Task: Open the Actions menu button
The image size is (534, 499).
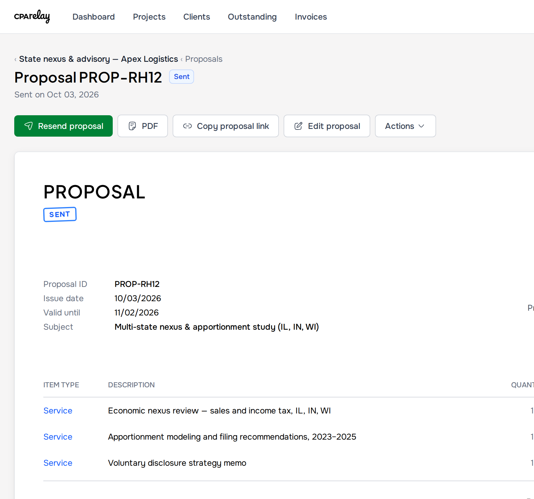Action: coord(406,126)
